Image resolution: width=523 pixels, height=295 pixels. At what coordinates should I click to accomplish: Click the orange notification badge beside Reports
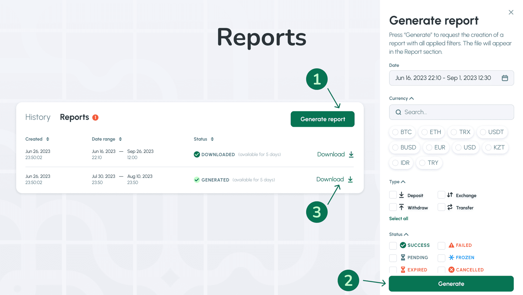point(95,117)
